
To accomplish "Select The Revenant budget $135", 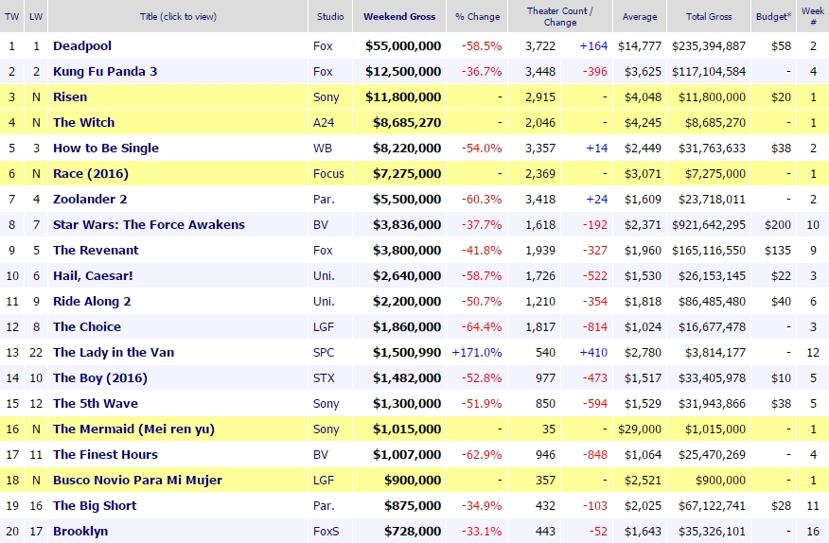I will pos(778,250).
